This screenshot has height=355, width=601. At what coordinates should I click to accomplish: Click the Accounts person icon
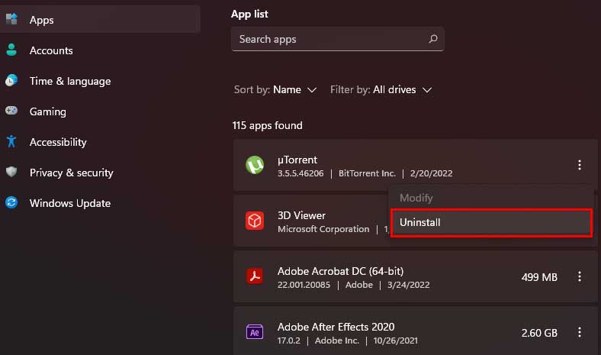pos(11,50)
